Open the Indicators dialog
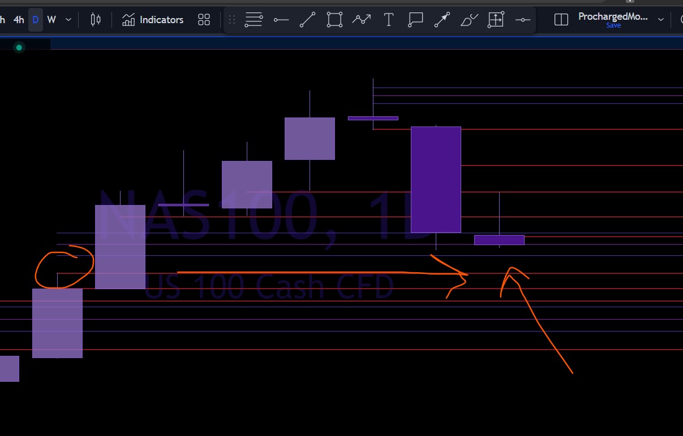 coord(153,20)
